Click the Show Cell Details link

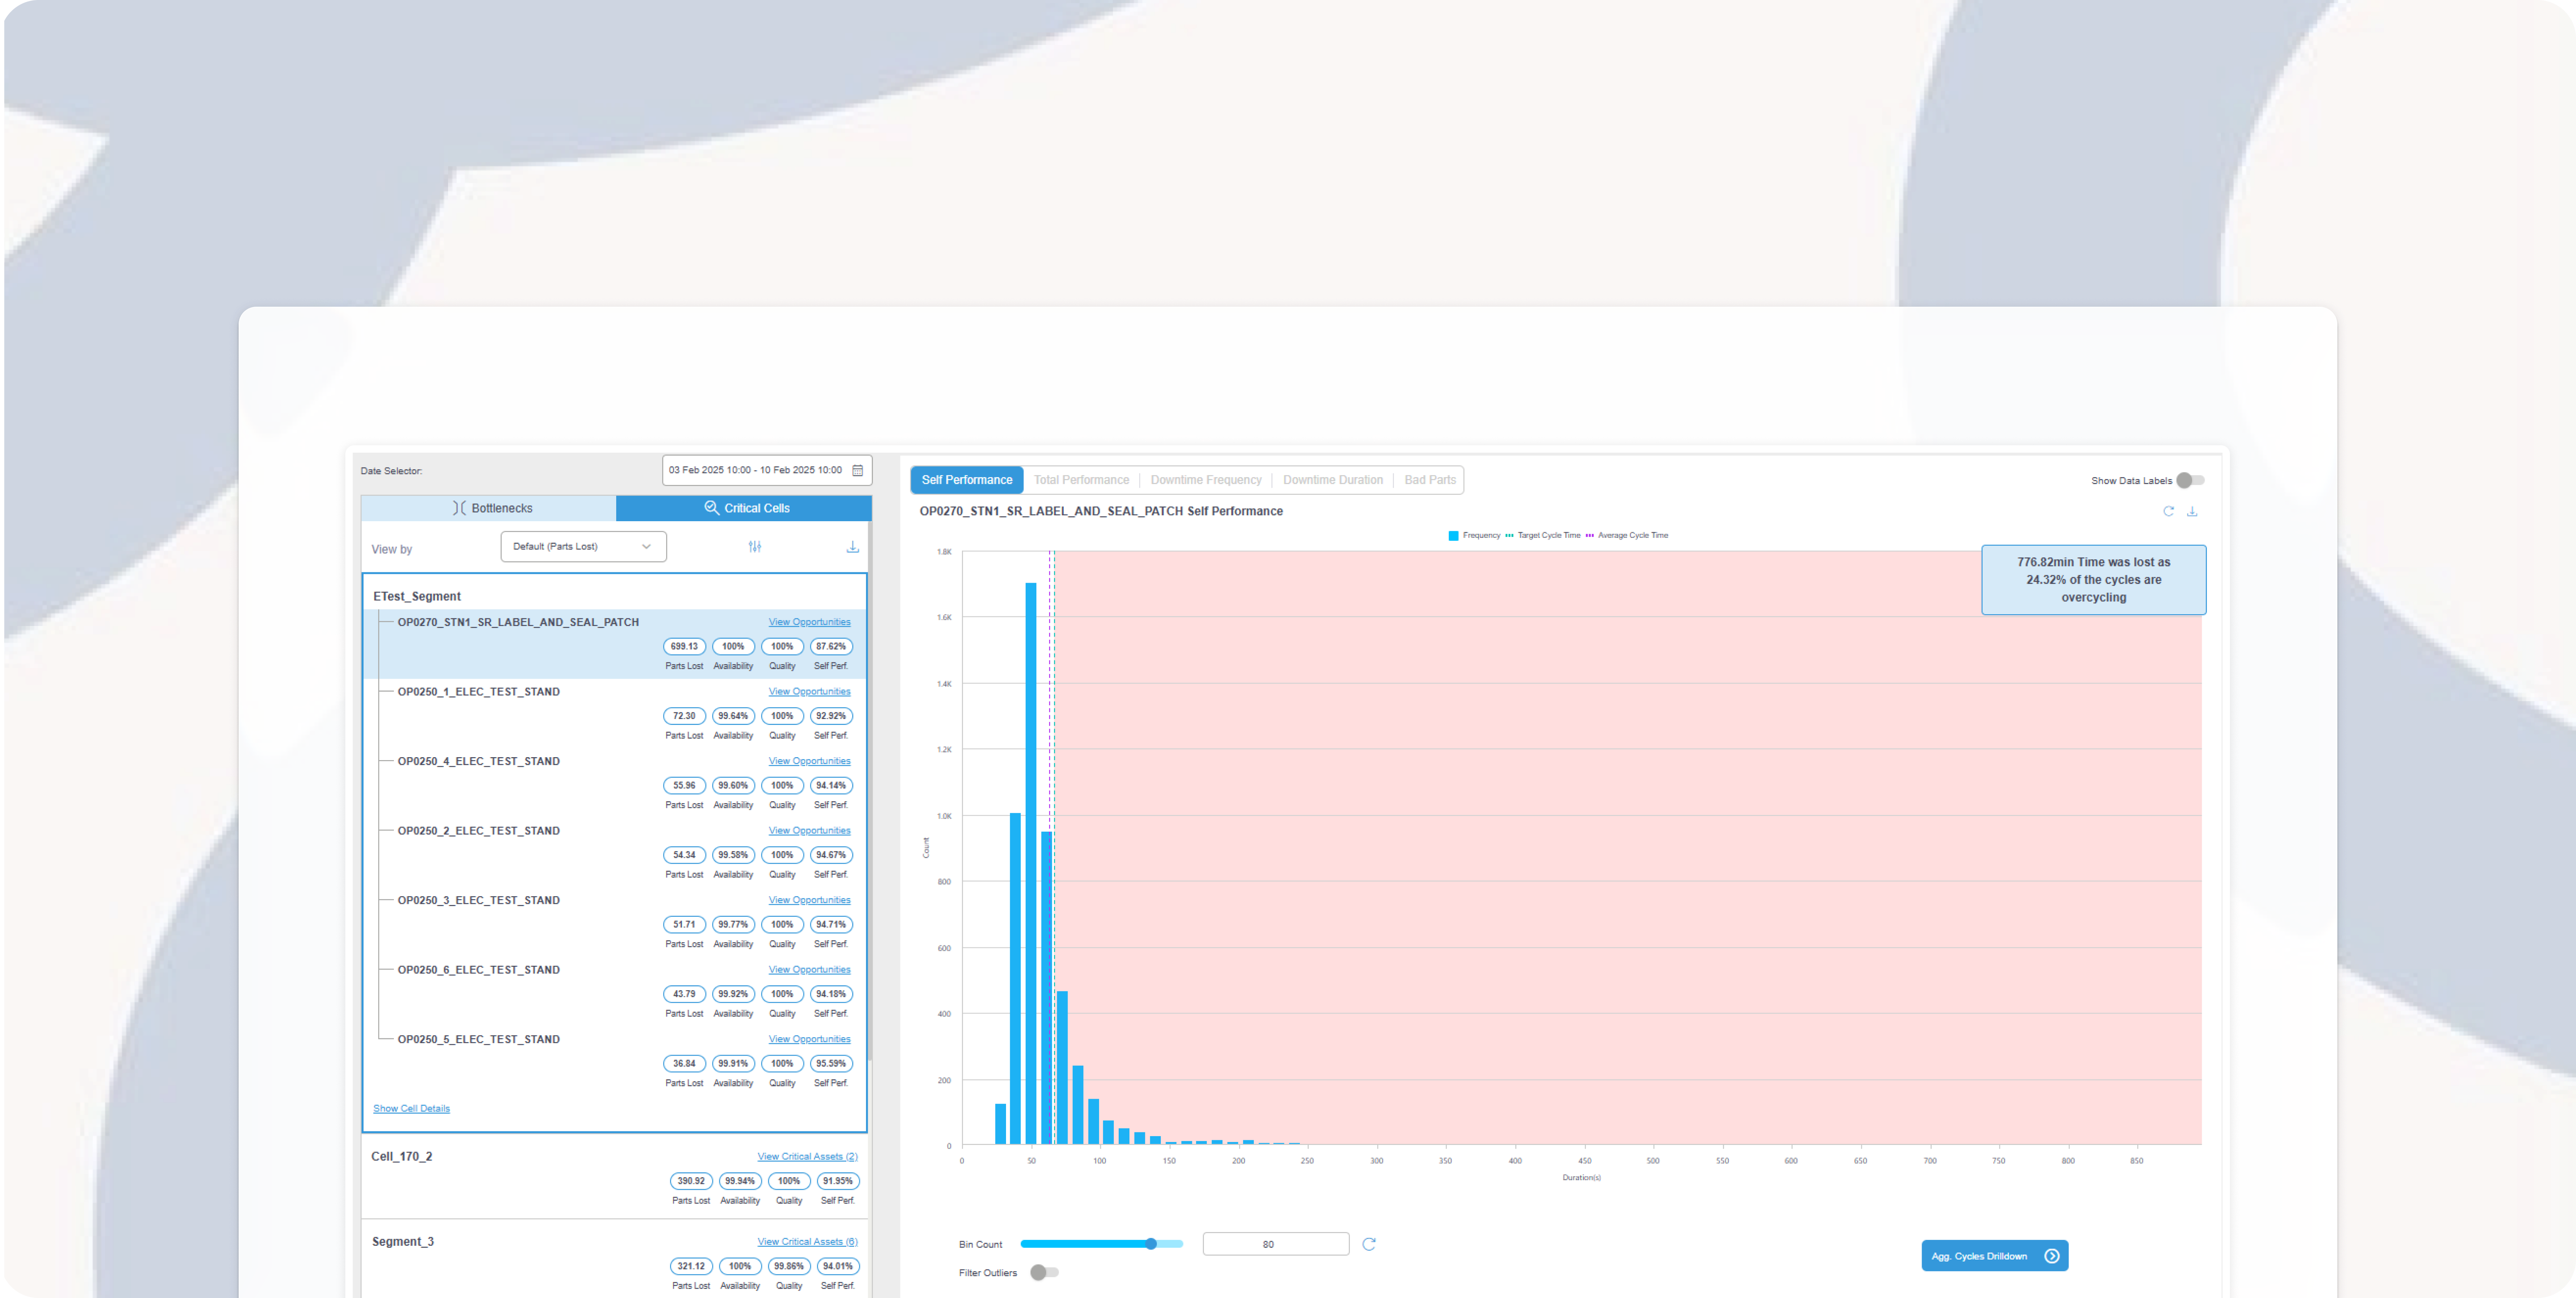click(411, 1109)
